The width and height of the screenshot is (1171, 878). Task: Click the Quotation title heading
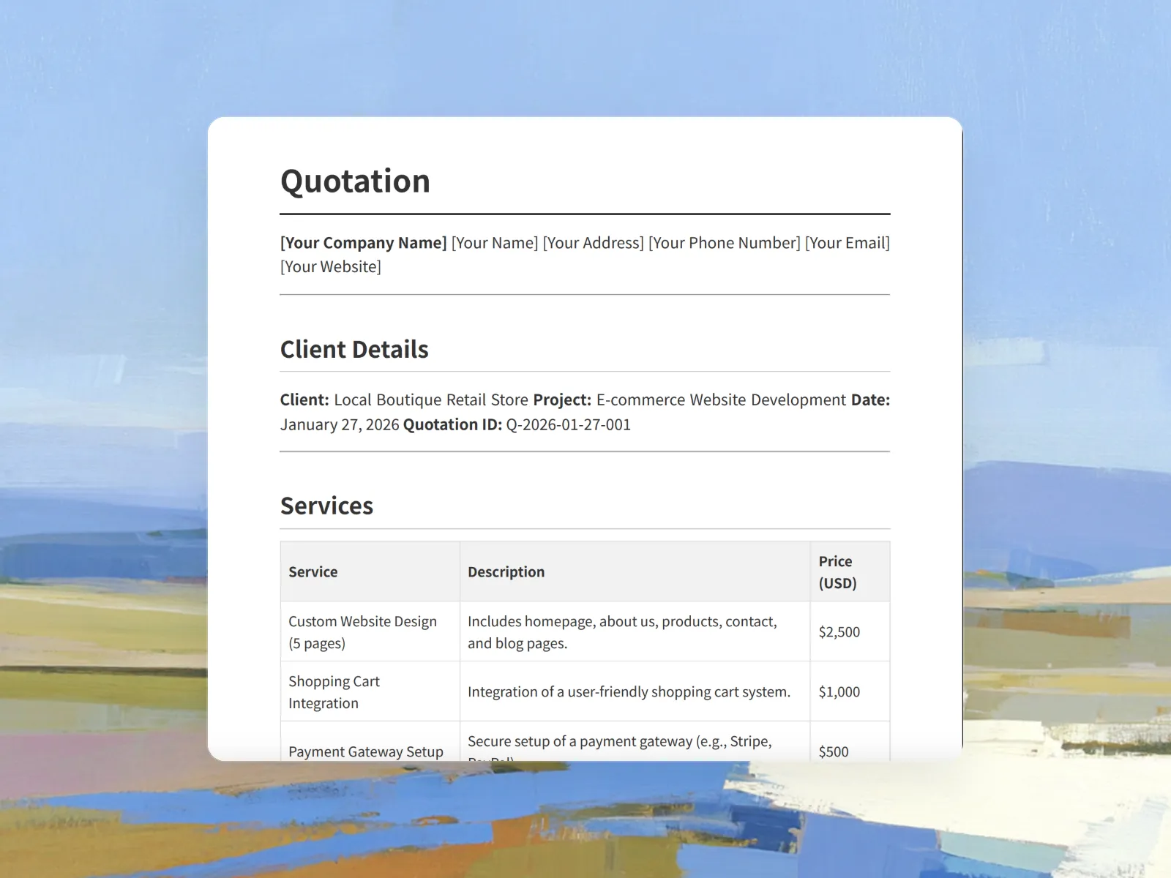point(355,181)
